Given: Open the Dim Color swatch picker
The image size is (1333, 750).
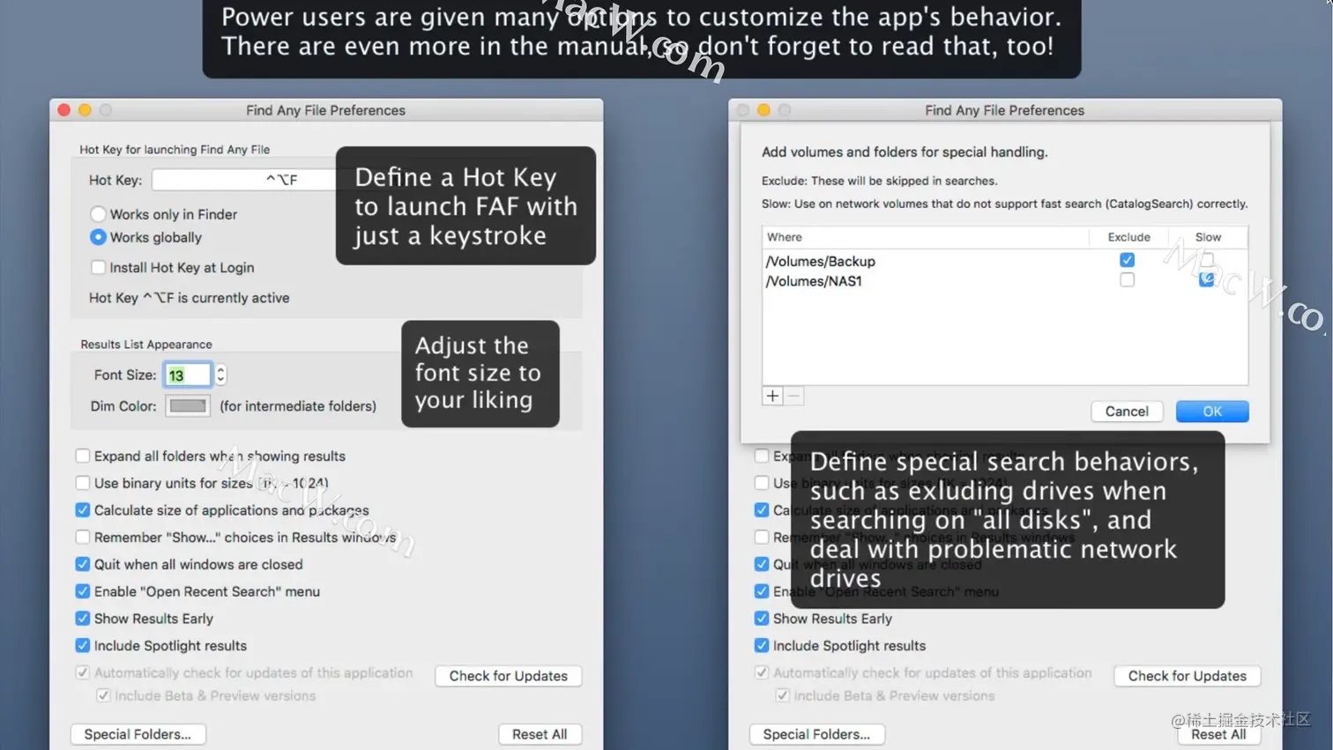Looking at the screenshot, I should click(187, 406).
